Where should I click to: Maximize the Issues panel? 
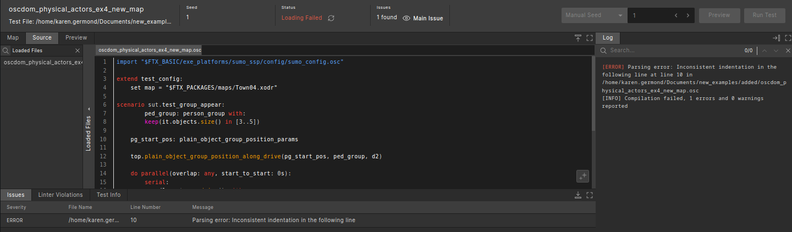pyautogui.click(x=590, y=195)
